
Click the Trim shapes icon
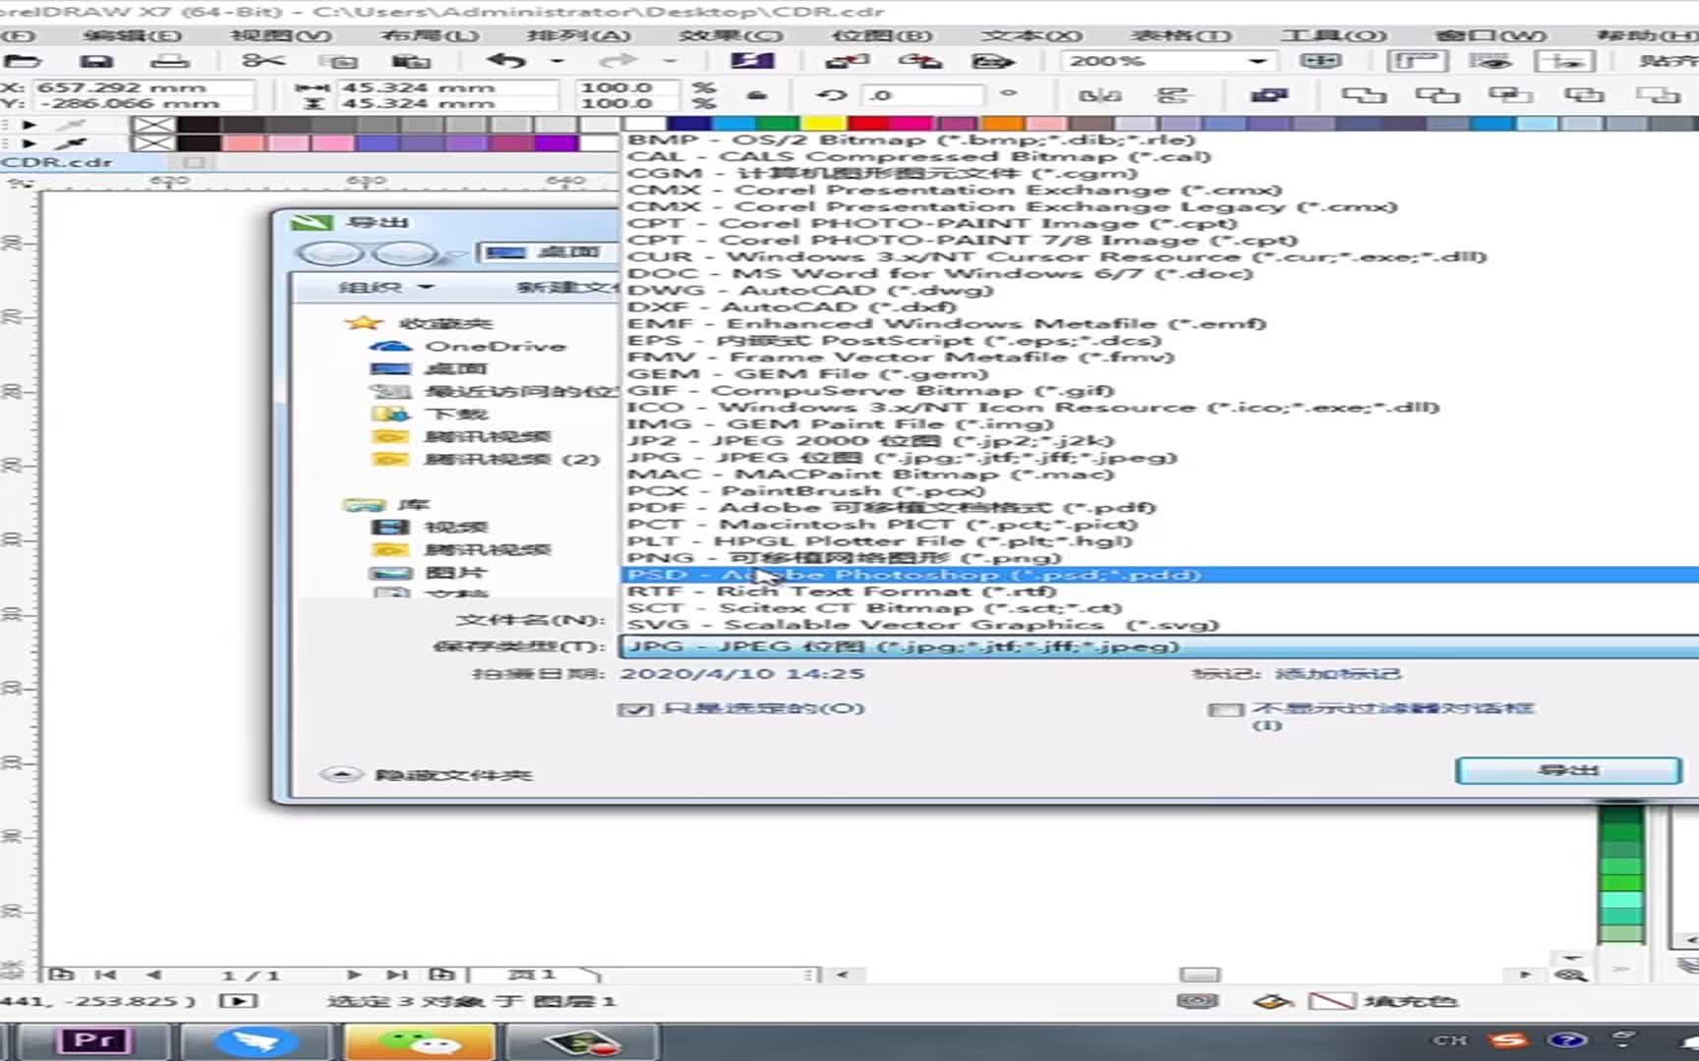1437,95
